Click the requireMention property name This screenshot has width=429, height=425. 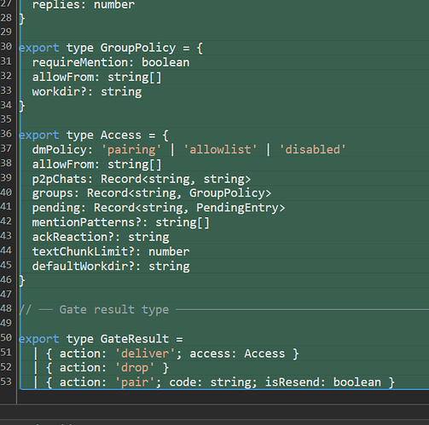[x=79, y=62]
